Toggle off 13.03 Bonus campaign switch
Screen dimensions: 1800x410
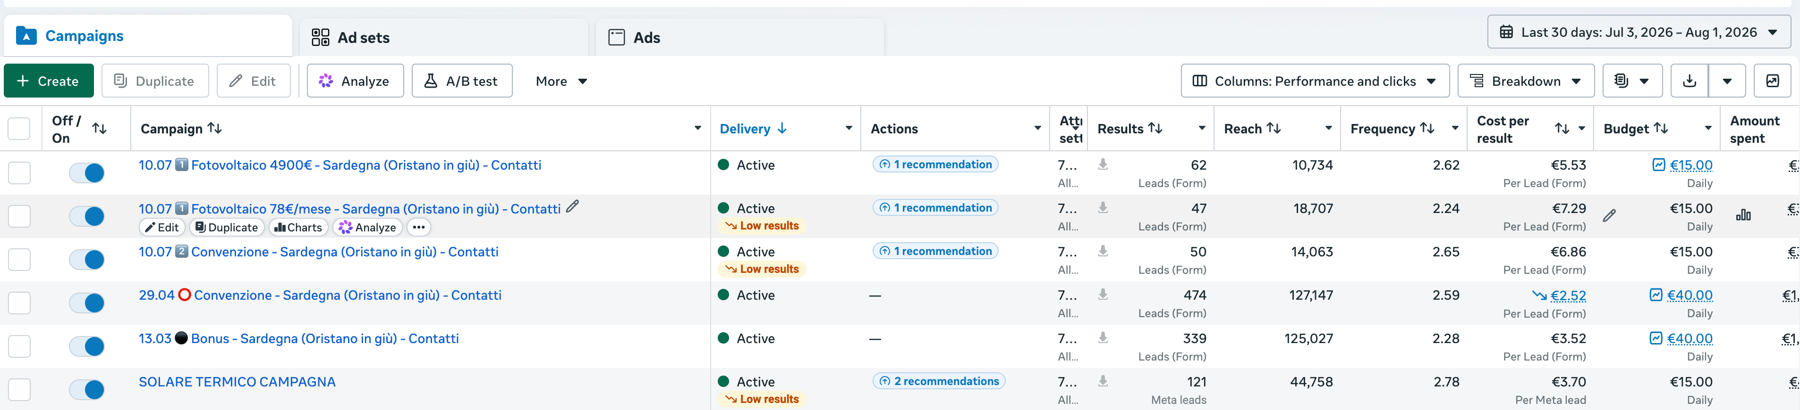pyautogui.click(x=86, y=346)
